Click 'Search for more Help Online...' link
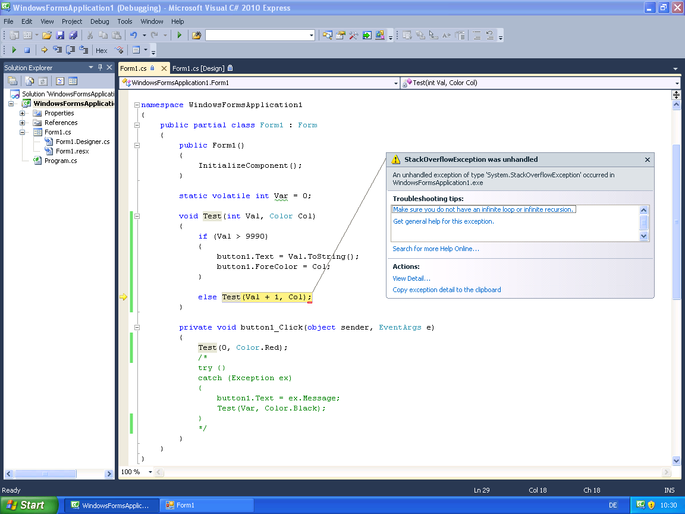The image size is (685, 514). [435, 249]
